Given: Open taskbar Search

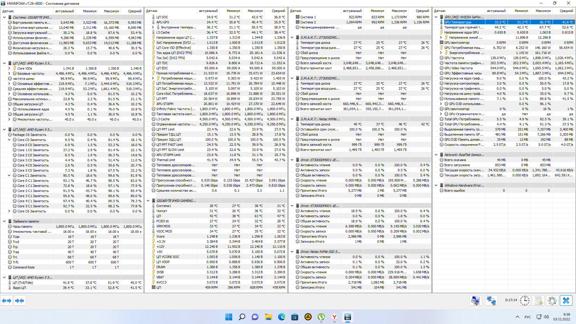Looking at the screenshot, I should [242, 317].
